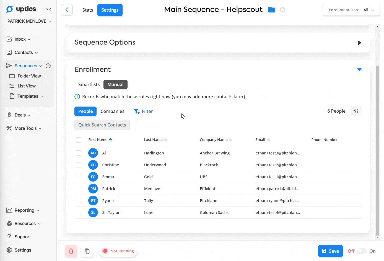Switch to Smartlists enrollment
The width and height of the screenshot is (384, 261).
click(89, 84)
